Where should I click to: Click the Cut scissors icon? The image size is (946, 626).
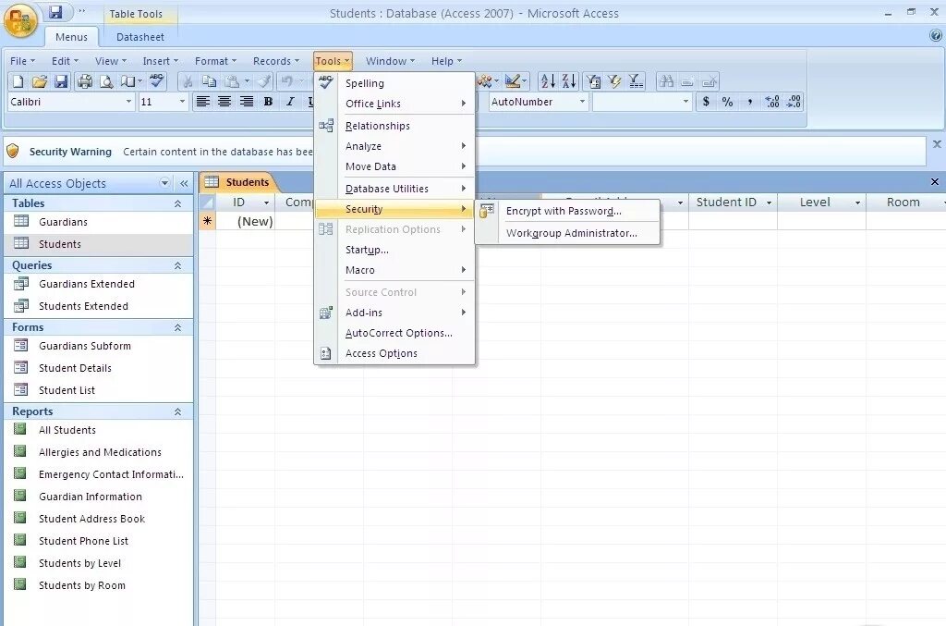[x=188, y=81]
